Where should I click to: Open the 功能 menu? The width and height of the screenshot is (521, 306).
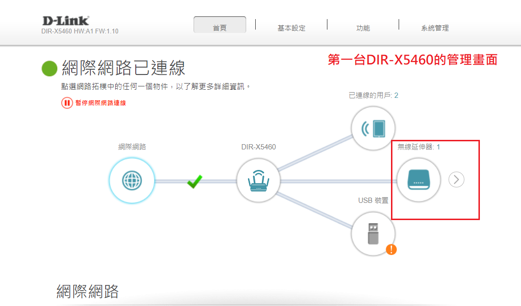[x=363, y=28]
